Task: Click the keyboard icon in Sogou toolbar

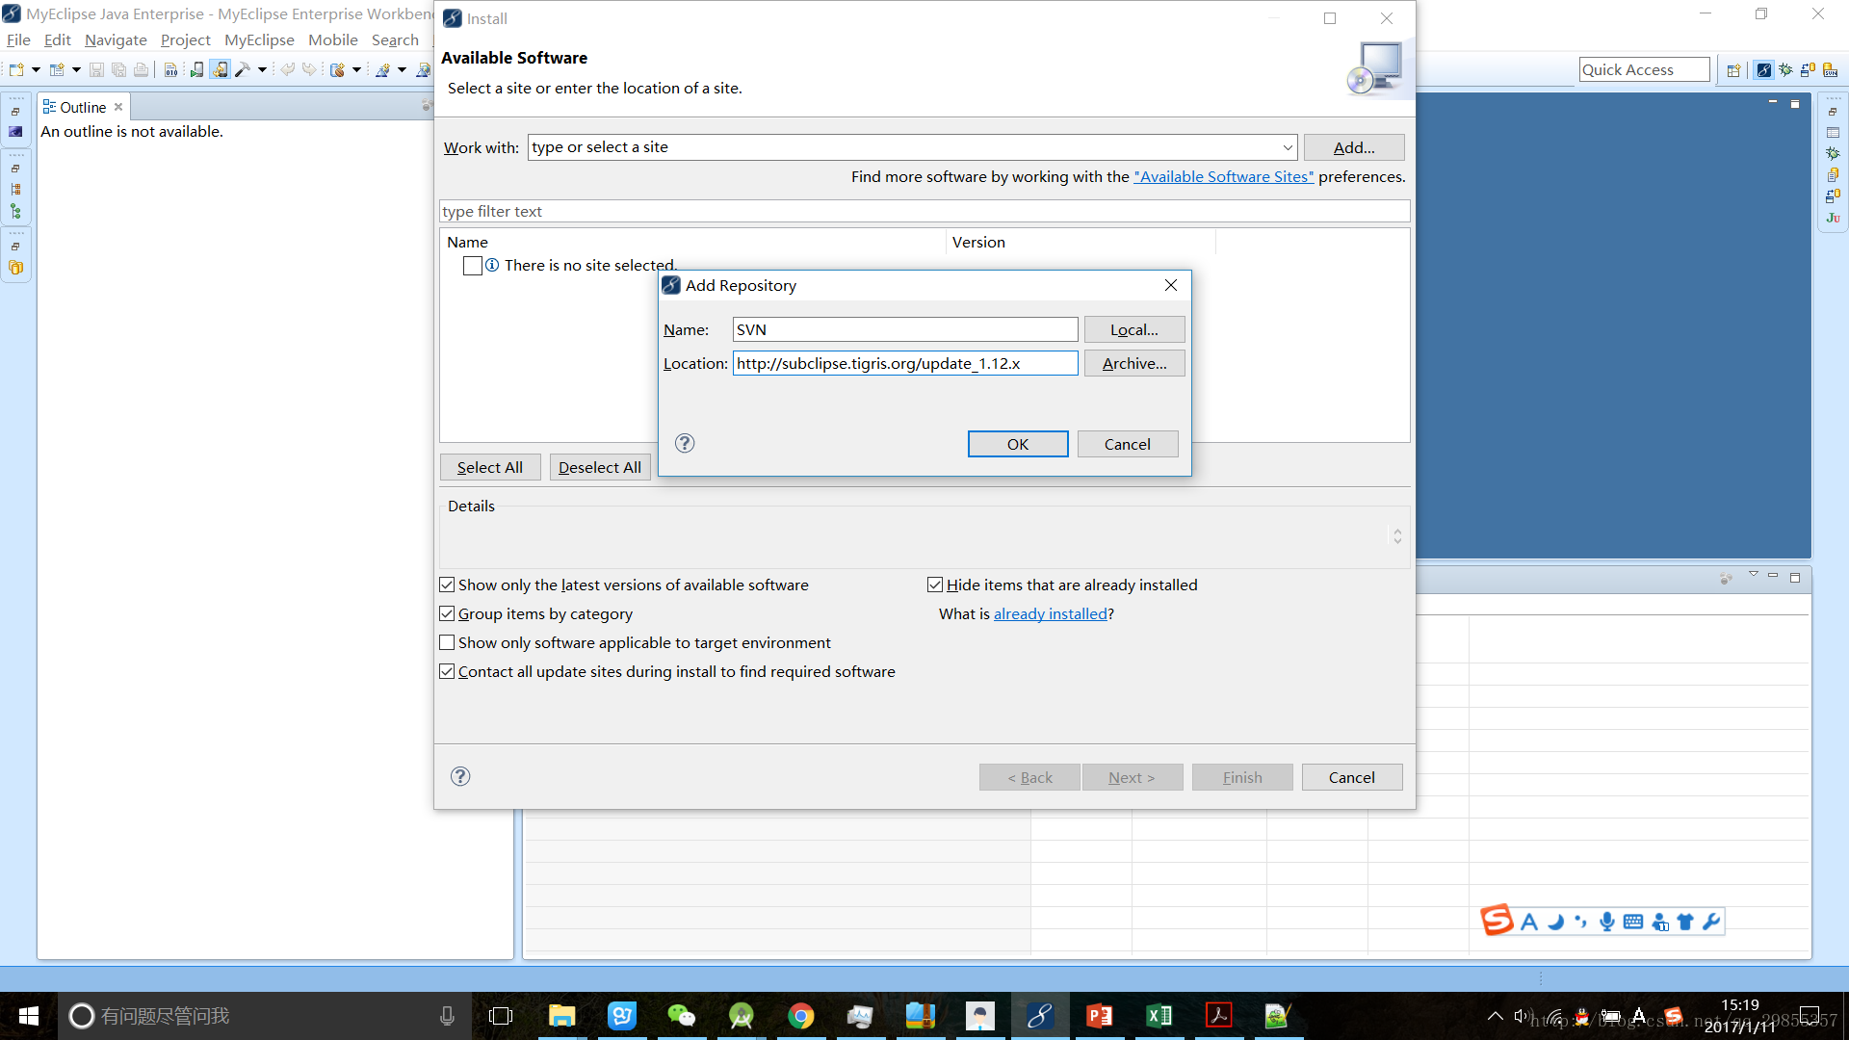Action: tap(1633, 922)
